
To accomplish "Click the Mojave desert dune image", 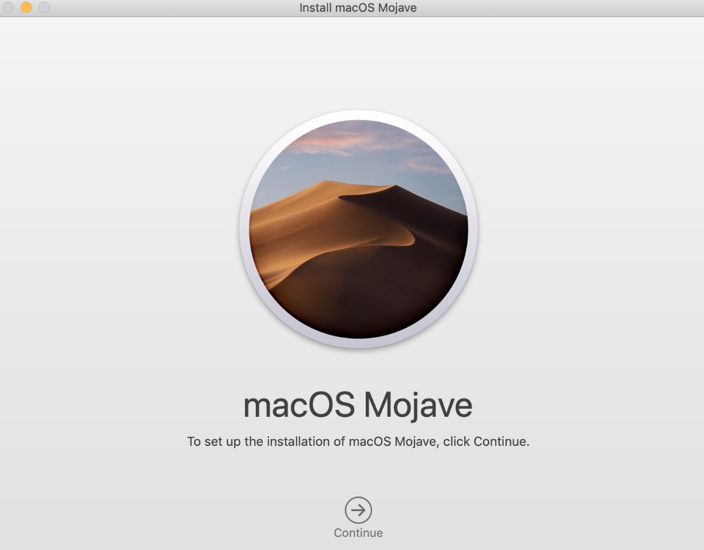I will [x=358, y=229].
